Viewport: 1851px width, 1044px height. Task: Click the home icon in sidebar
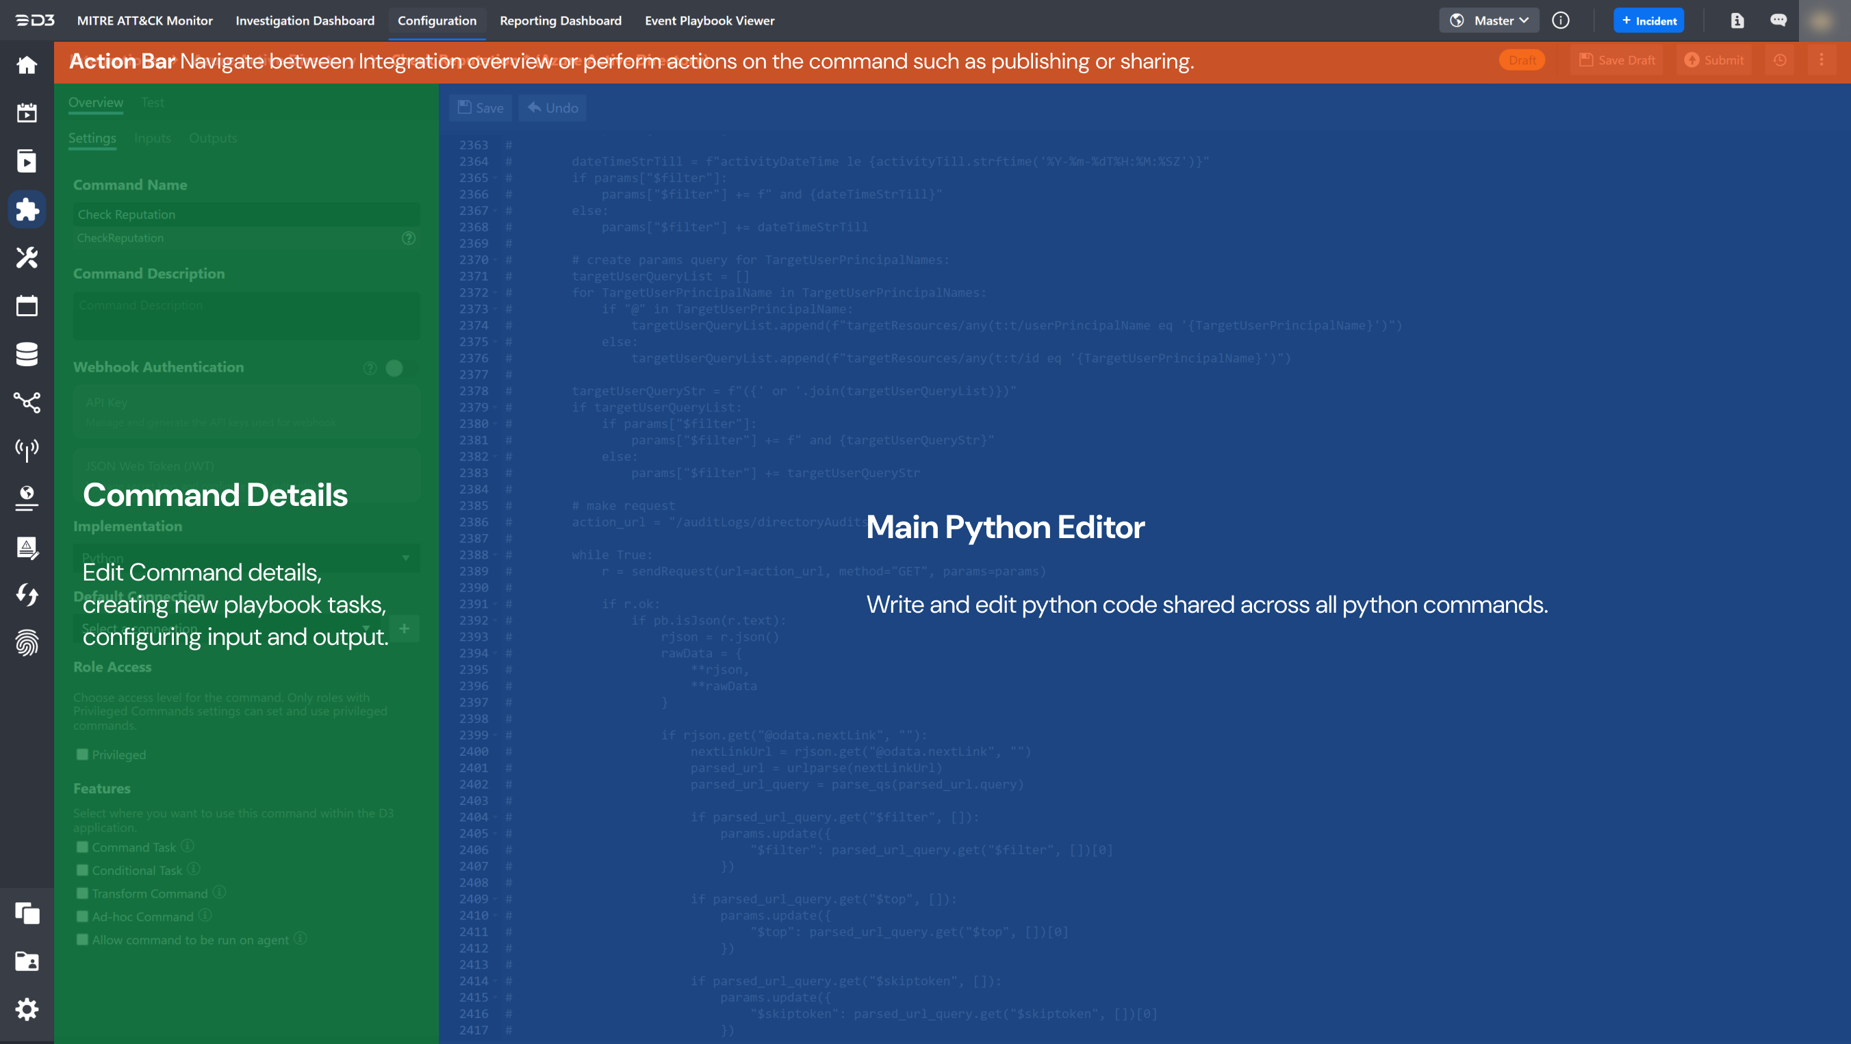coord(27,64)
